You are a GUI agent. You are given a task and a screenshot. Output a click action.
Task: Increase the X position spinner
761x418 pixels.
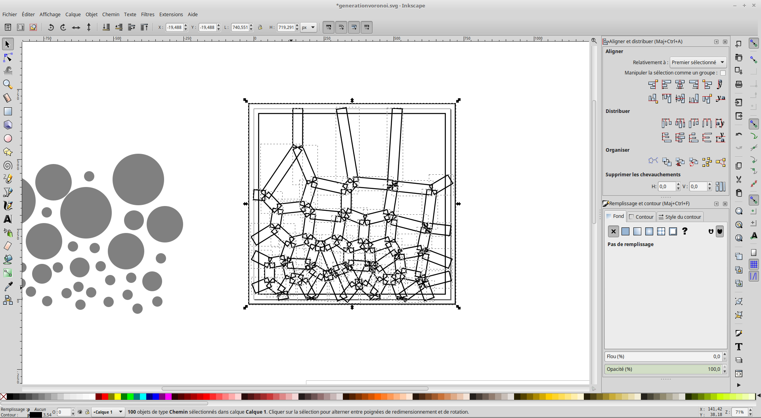(x=185, y=25)
